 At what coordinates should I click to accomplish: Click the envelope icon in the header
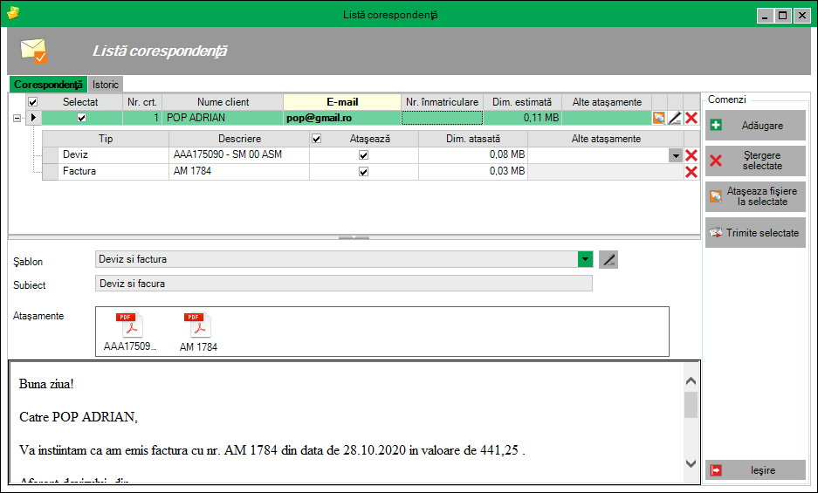pos(34,51)
